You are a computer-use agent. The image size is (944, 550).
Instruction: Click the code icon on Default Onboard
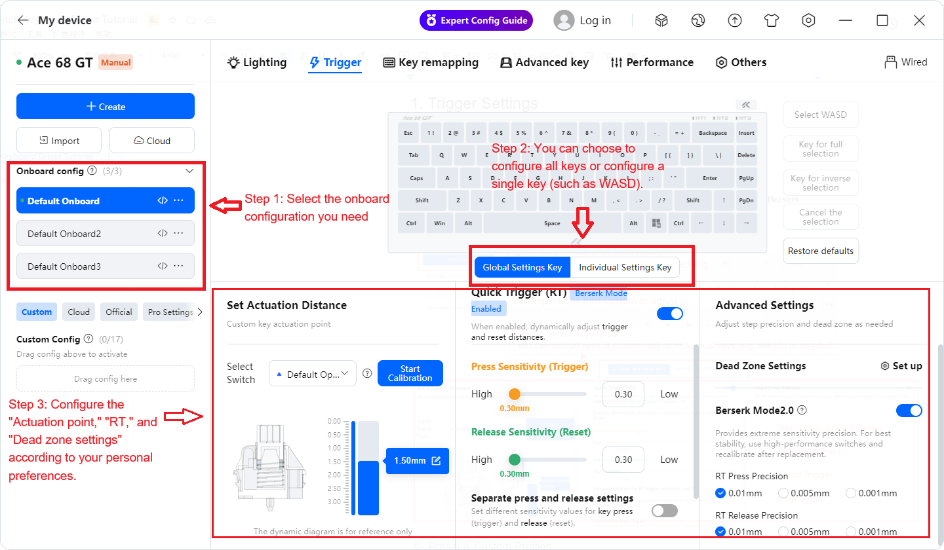click(x=163, y=200)
